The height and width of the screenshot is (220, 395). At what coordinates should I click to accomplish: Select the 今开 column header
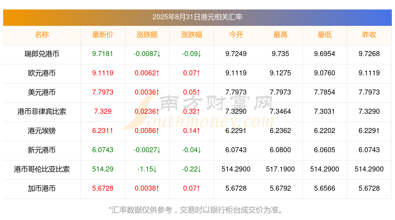pos(236,35)
